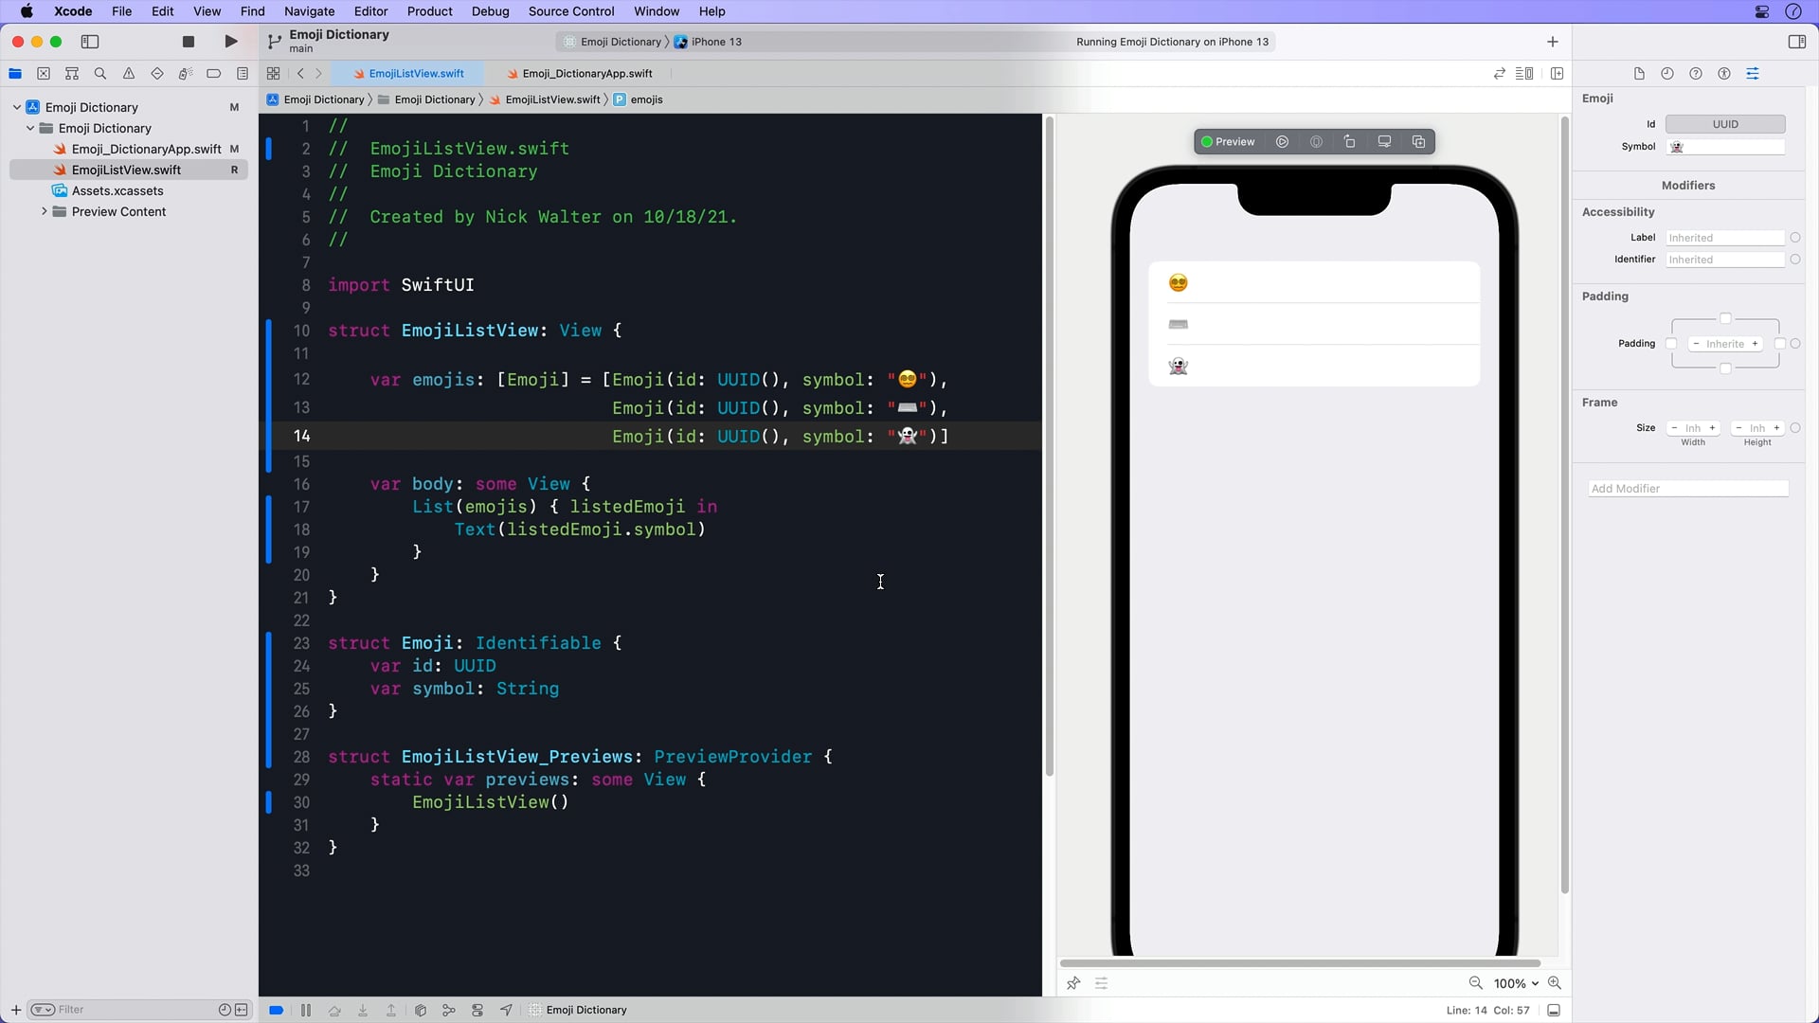Viewport: 1819px width, 1023px height.
Task: Toggle the leading padding checkbox
Action: tap(1671, 344)
